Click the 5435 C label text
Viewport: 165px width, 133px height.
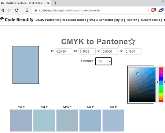point(67,107)
